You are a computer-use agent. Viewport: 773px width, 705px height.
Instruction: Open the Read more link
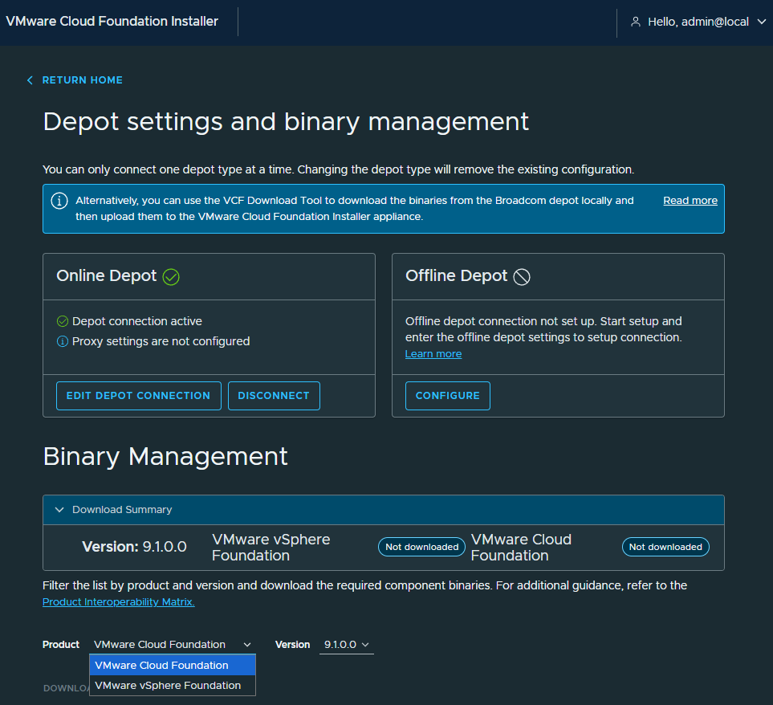tap(690, 201)
